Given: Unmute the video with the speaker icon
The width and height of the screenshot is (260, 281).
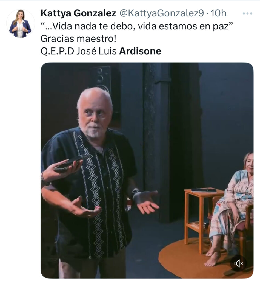Looking at the screenshot, I should coord(238,263).
